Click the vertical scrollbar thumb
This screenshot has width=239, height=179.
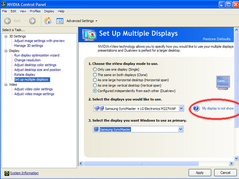click(x=236, y=80)
